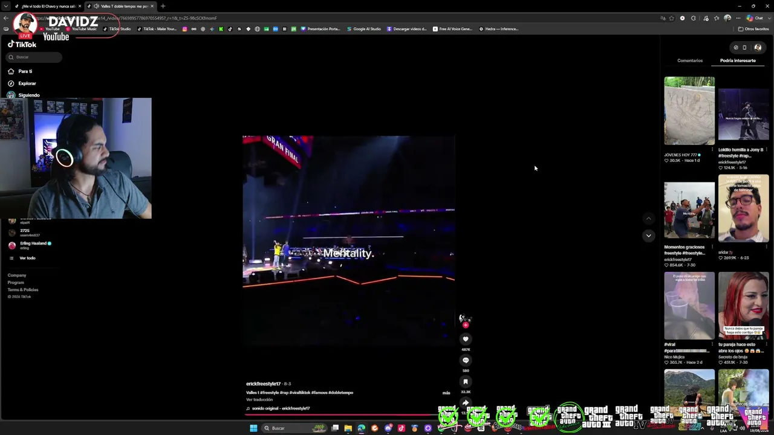The height and width of the screenshot is (435, 774).
Task: Share the video using the arrow icon
Action: pos(466,402)
